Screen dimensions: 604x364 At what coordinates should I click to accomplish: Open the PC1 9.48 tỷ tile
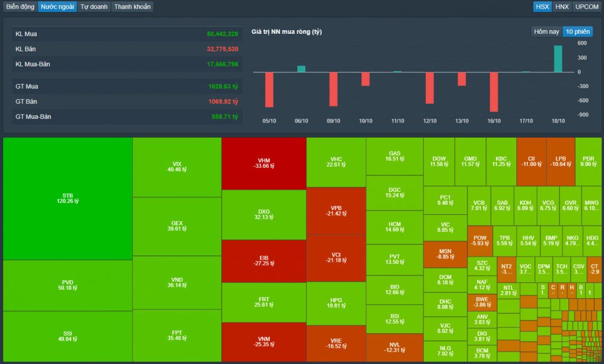pos(445,200)
